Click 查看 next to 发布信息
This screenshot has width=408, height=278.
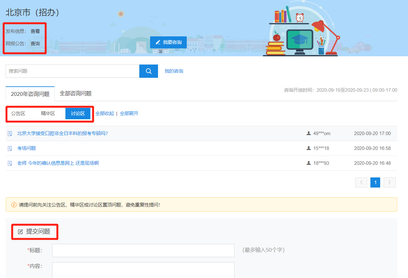(x=35, y=31)
